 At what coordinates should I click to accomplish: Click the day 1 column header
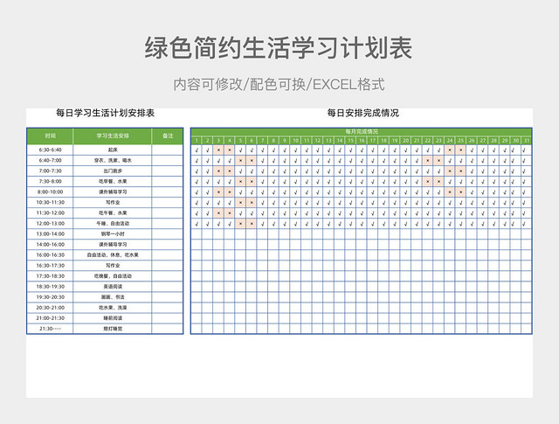197,141
